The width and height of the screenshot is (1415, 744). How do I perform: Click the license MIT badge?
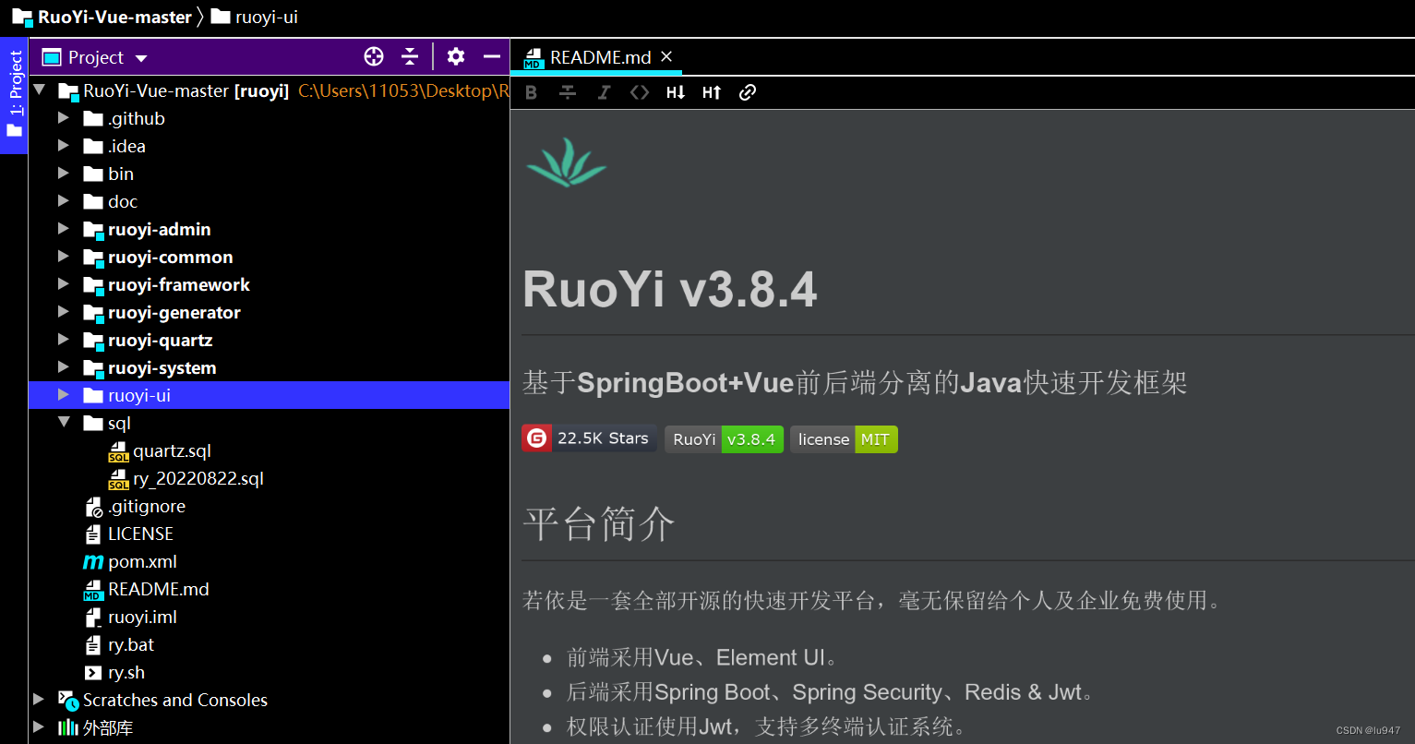click(x=844, y=438)
